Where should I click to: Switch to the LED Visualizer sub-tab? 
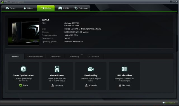tap(93, 56)
